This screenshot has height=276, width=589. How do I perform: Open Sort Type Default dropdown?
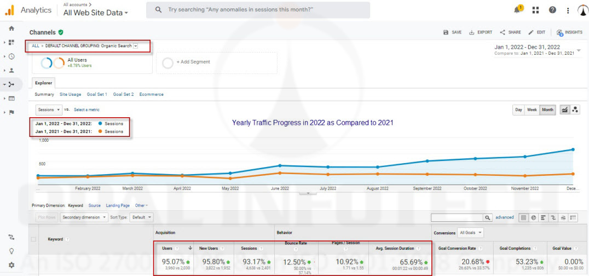(142, 217)
